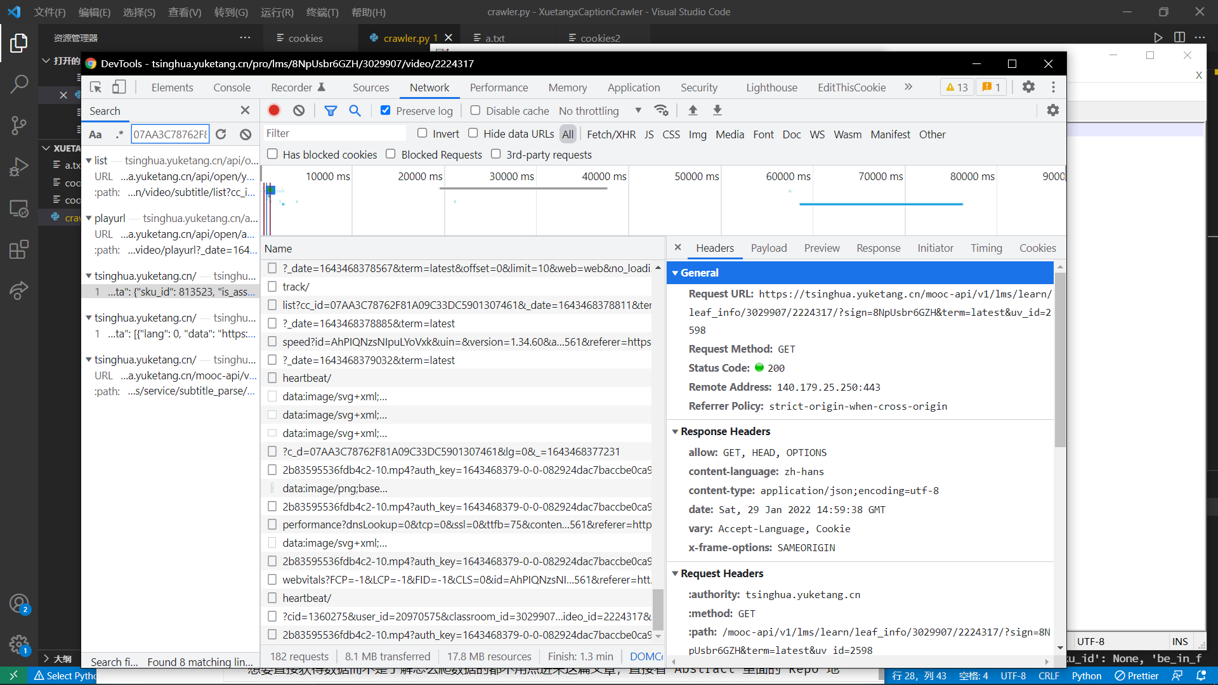
Task: Click the import HAR file upload icon
Action: [693, 110]
